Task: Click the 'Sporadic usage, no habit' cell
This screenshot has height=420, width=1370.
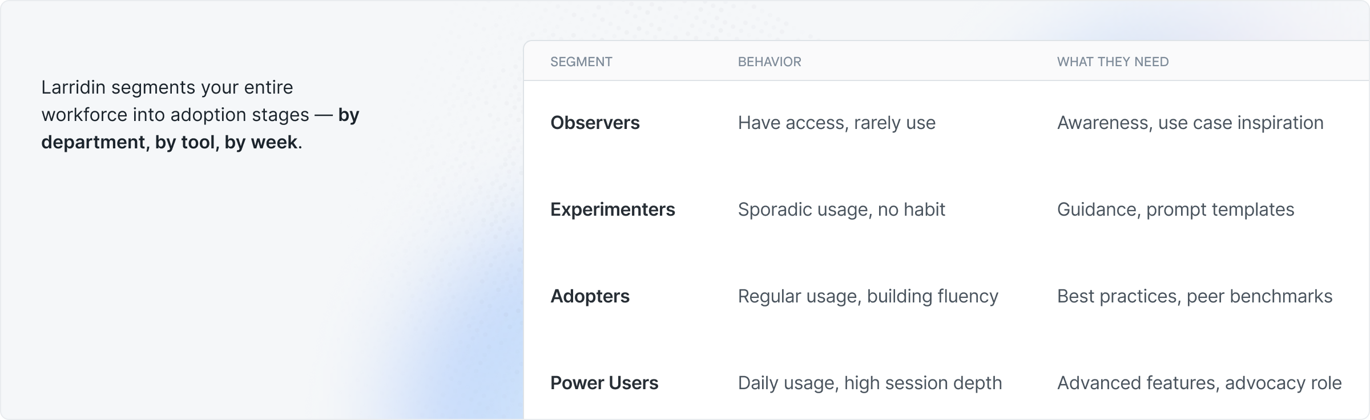Action: click(841, 209)
